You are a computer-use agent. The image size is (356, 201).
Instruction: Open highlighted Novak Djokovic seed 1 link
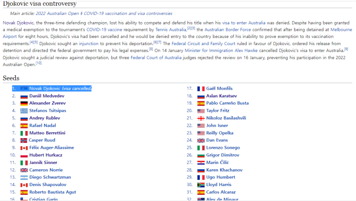coord(45,88)
